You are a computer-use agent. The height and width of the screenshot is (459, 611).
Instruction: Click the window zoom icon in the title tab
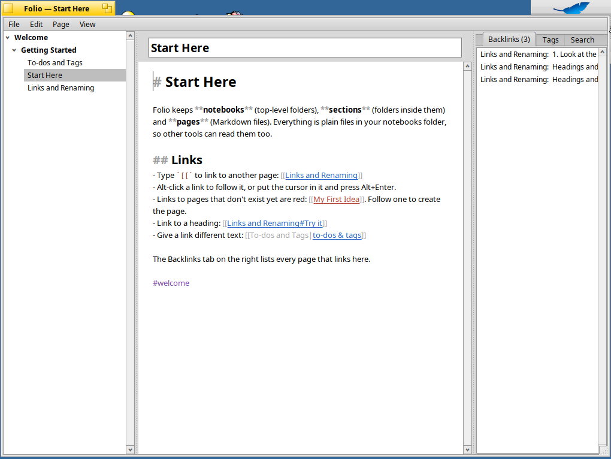pyautogui.click(x=107, y=8)
